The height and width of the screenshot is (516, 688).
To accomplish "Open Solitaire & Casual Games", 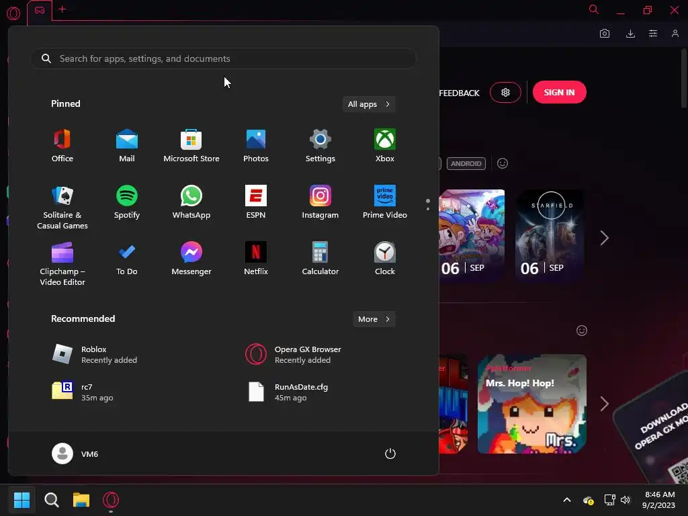I will (x=62, y=208).
